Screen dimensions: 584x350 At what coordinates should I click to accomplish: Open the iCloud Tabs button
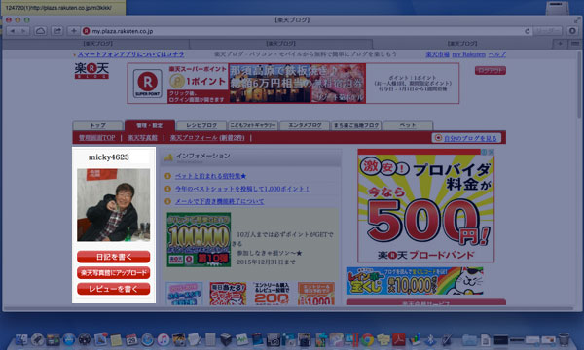point(40,31)
